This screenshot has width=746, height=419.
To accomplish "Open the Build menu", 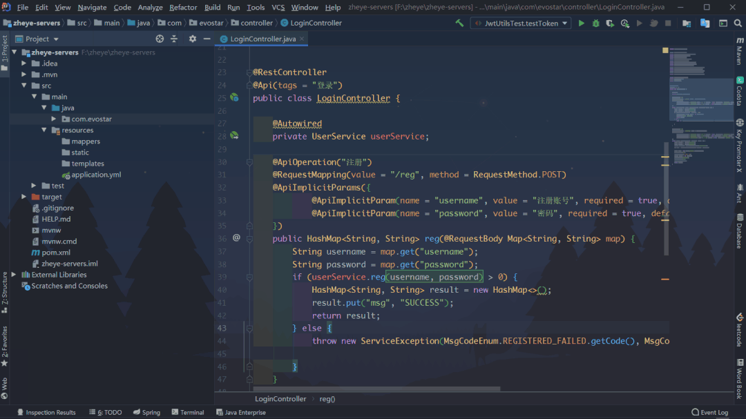I will click(212, 7).
